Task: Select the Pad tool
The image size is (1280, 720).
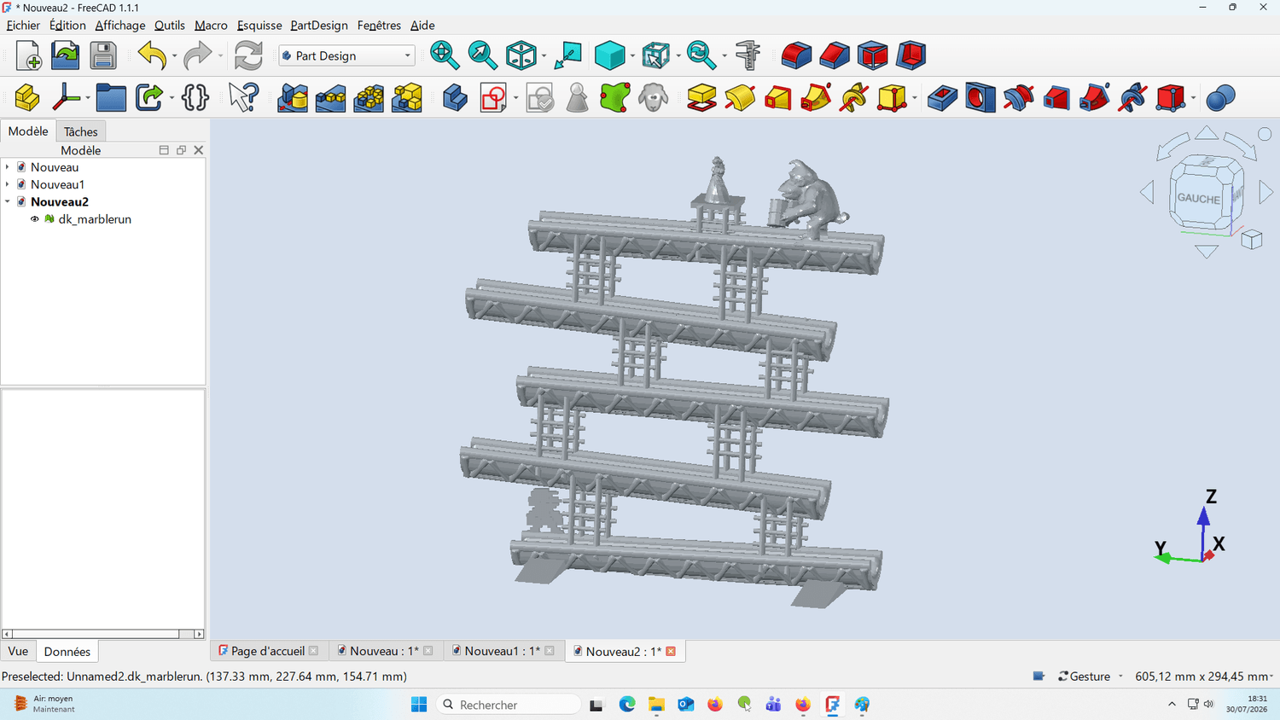Action: (701, 98)
